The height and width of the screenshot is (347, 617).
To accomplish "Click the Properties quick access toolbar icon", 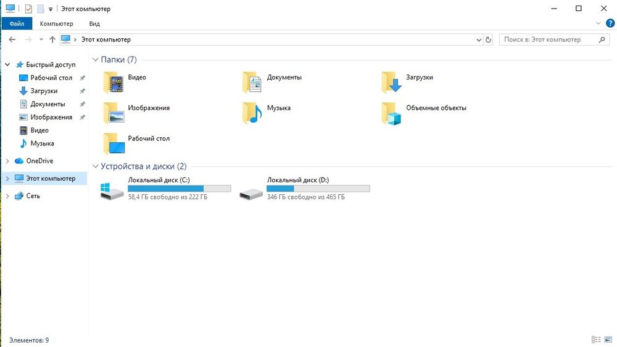I will click(x=28, y=9).
